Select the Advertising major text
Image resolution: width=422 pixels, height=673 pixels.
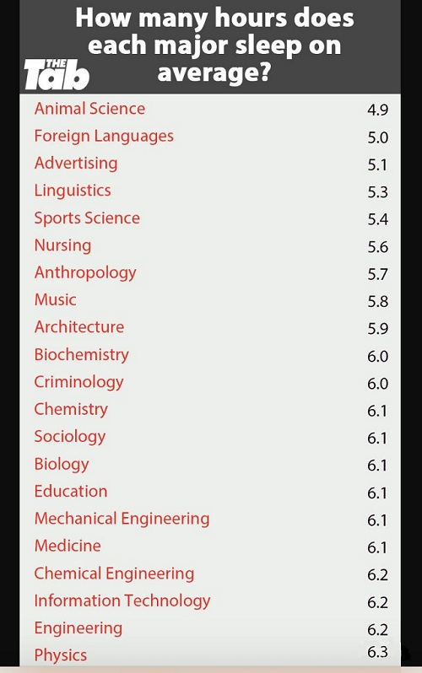pyautogui.click(x=76, y=164)
